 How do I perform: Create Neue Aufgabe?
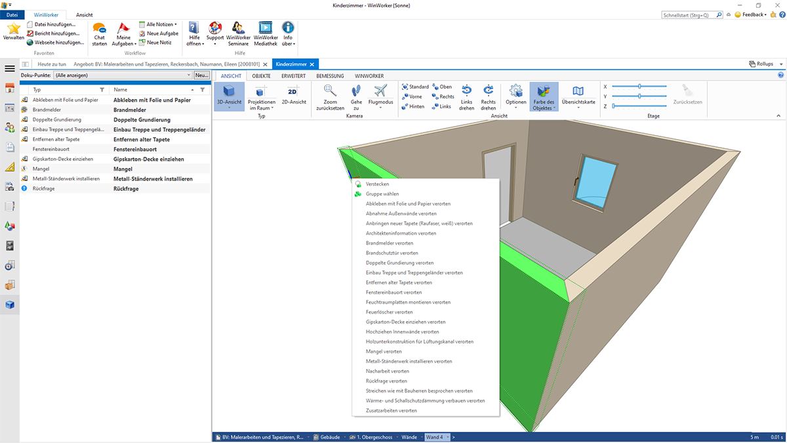tap(159, 33)
